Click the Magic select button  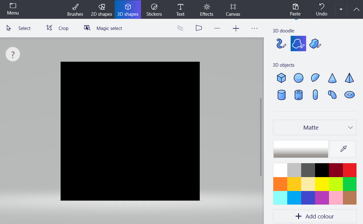pyautogui.click(x=103, y=28)
